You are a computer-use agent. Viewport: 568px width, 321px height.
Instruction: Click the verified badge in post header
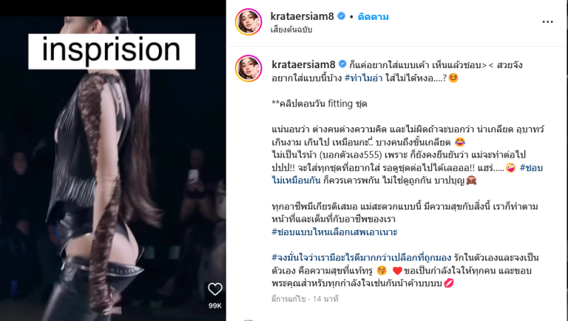click(341, 16)
